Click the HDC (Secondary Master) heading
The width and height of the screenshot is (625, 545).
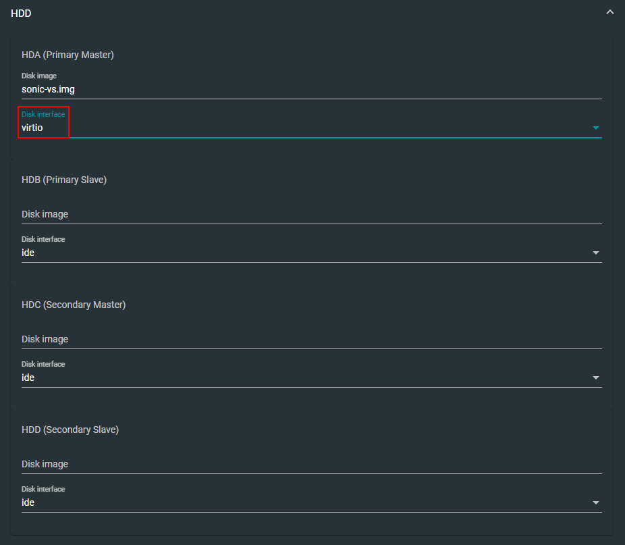74,305
